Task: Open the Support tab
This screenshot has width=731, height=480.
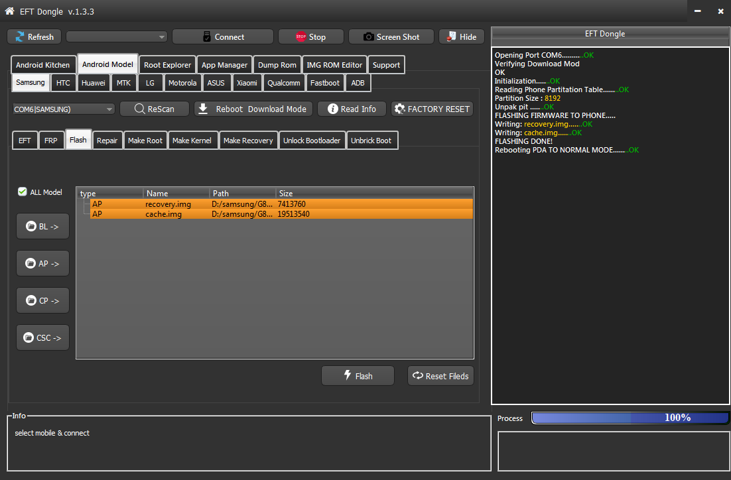Action: coord(386,65)
